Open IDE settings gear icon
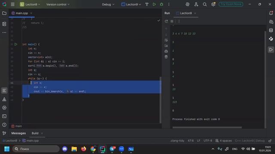 (213, 4)
